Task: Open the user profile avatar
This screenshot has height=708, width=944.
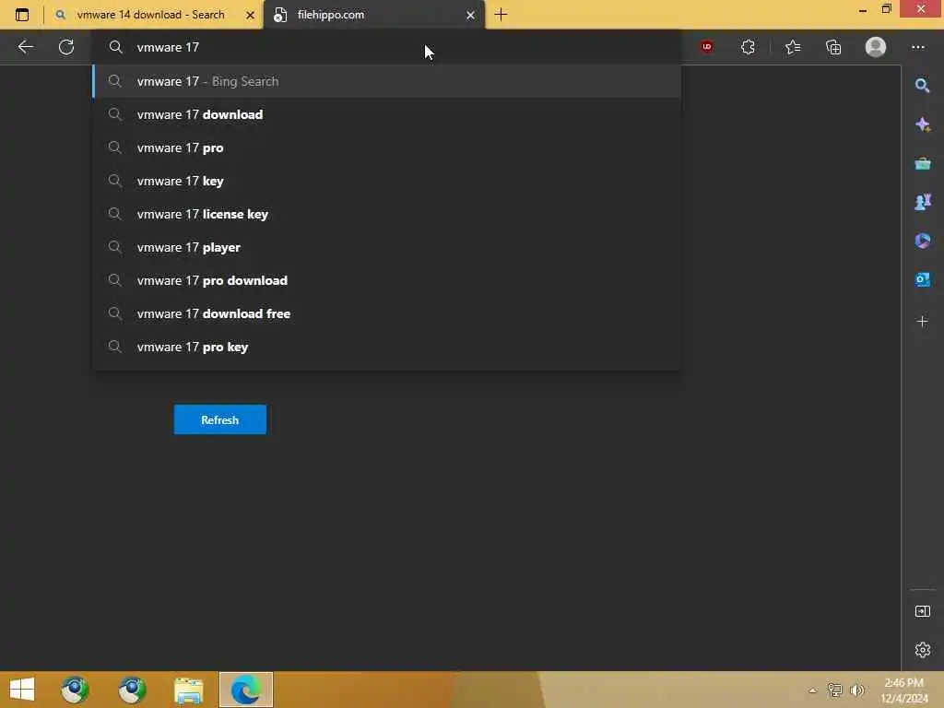Action: [x=876, y=47]
